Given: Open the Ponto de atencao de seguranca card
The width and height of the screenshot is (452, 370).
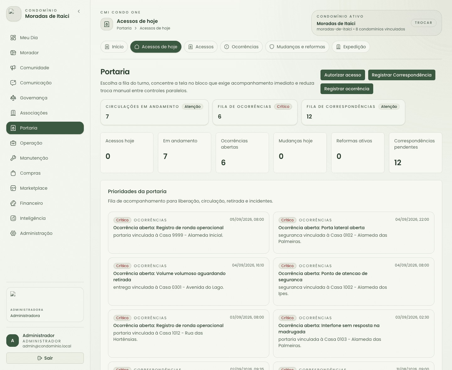Looking at the screenshot, I should click(x=354, y=282).
